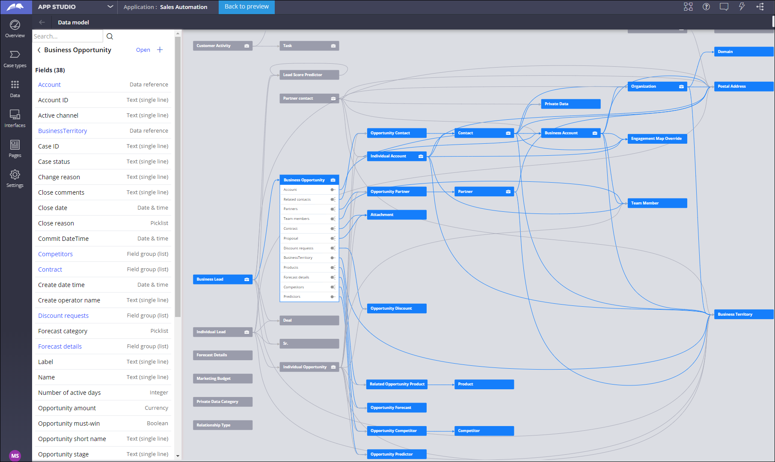The width and height of the screenshot is (775, 462).
Task: Open the Competitors field link
Action: 55,254
